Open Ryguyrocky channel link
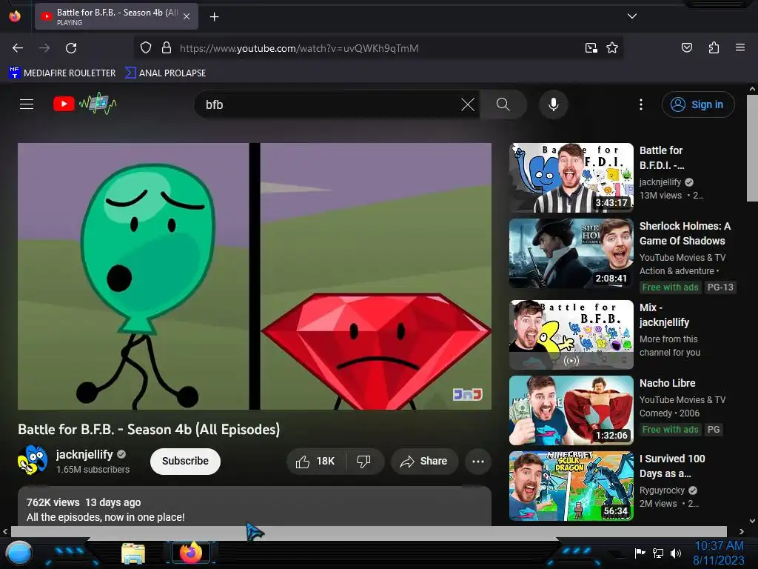Screen dimensions: 758x569 662,490
